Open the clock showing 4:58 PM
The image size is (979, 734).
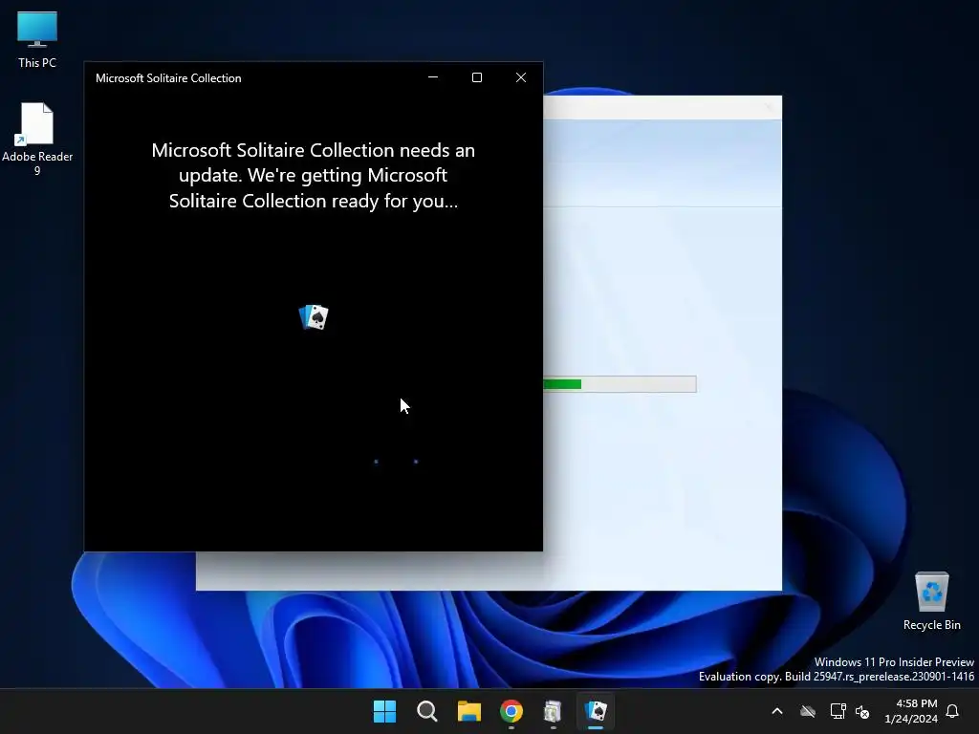click(911, 711)
